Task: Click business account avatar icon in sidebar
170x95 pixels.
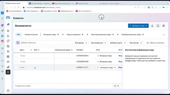Action: [8, 24]
